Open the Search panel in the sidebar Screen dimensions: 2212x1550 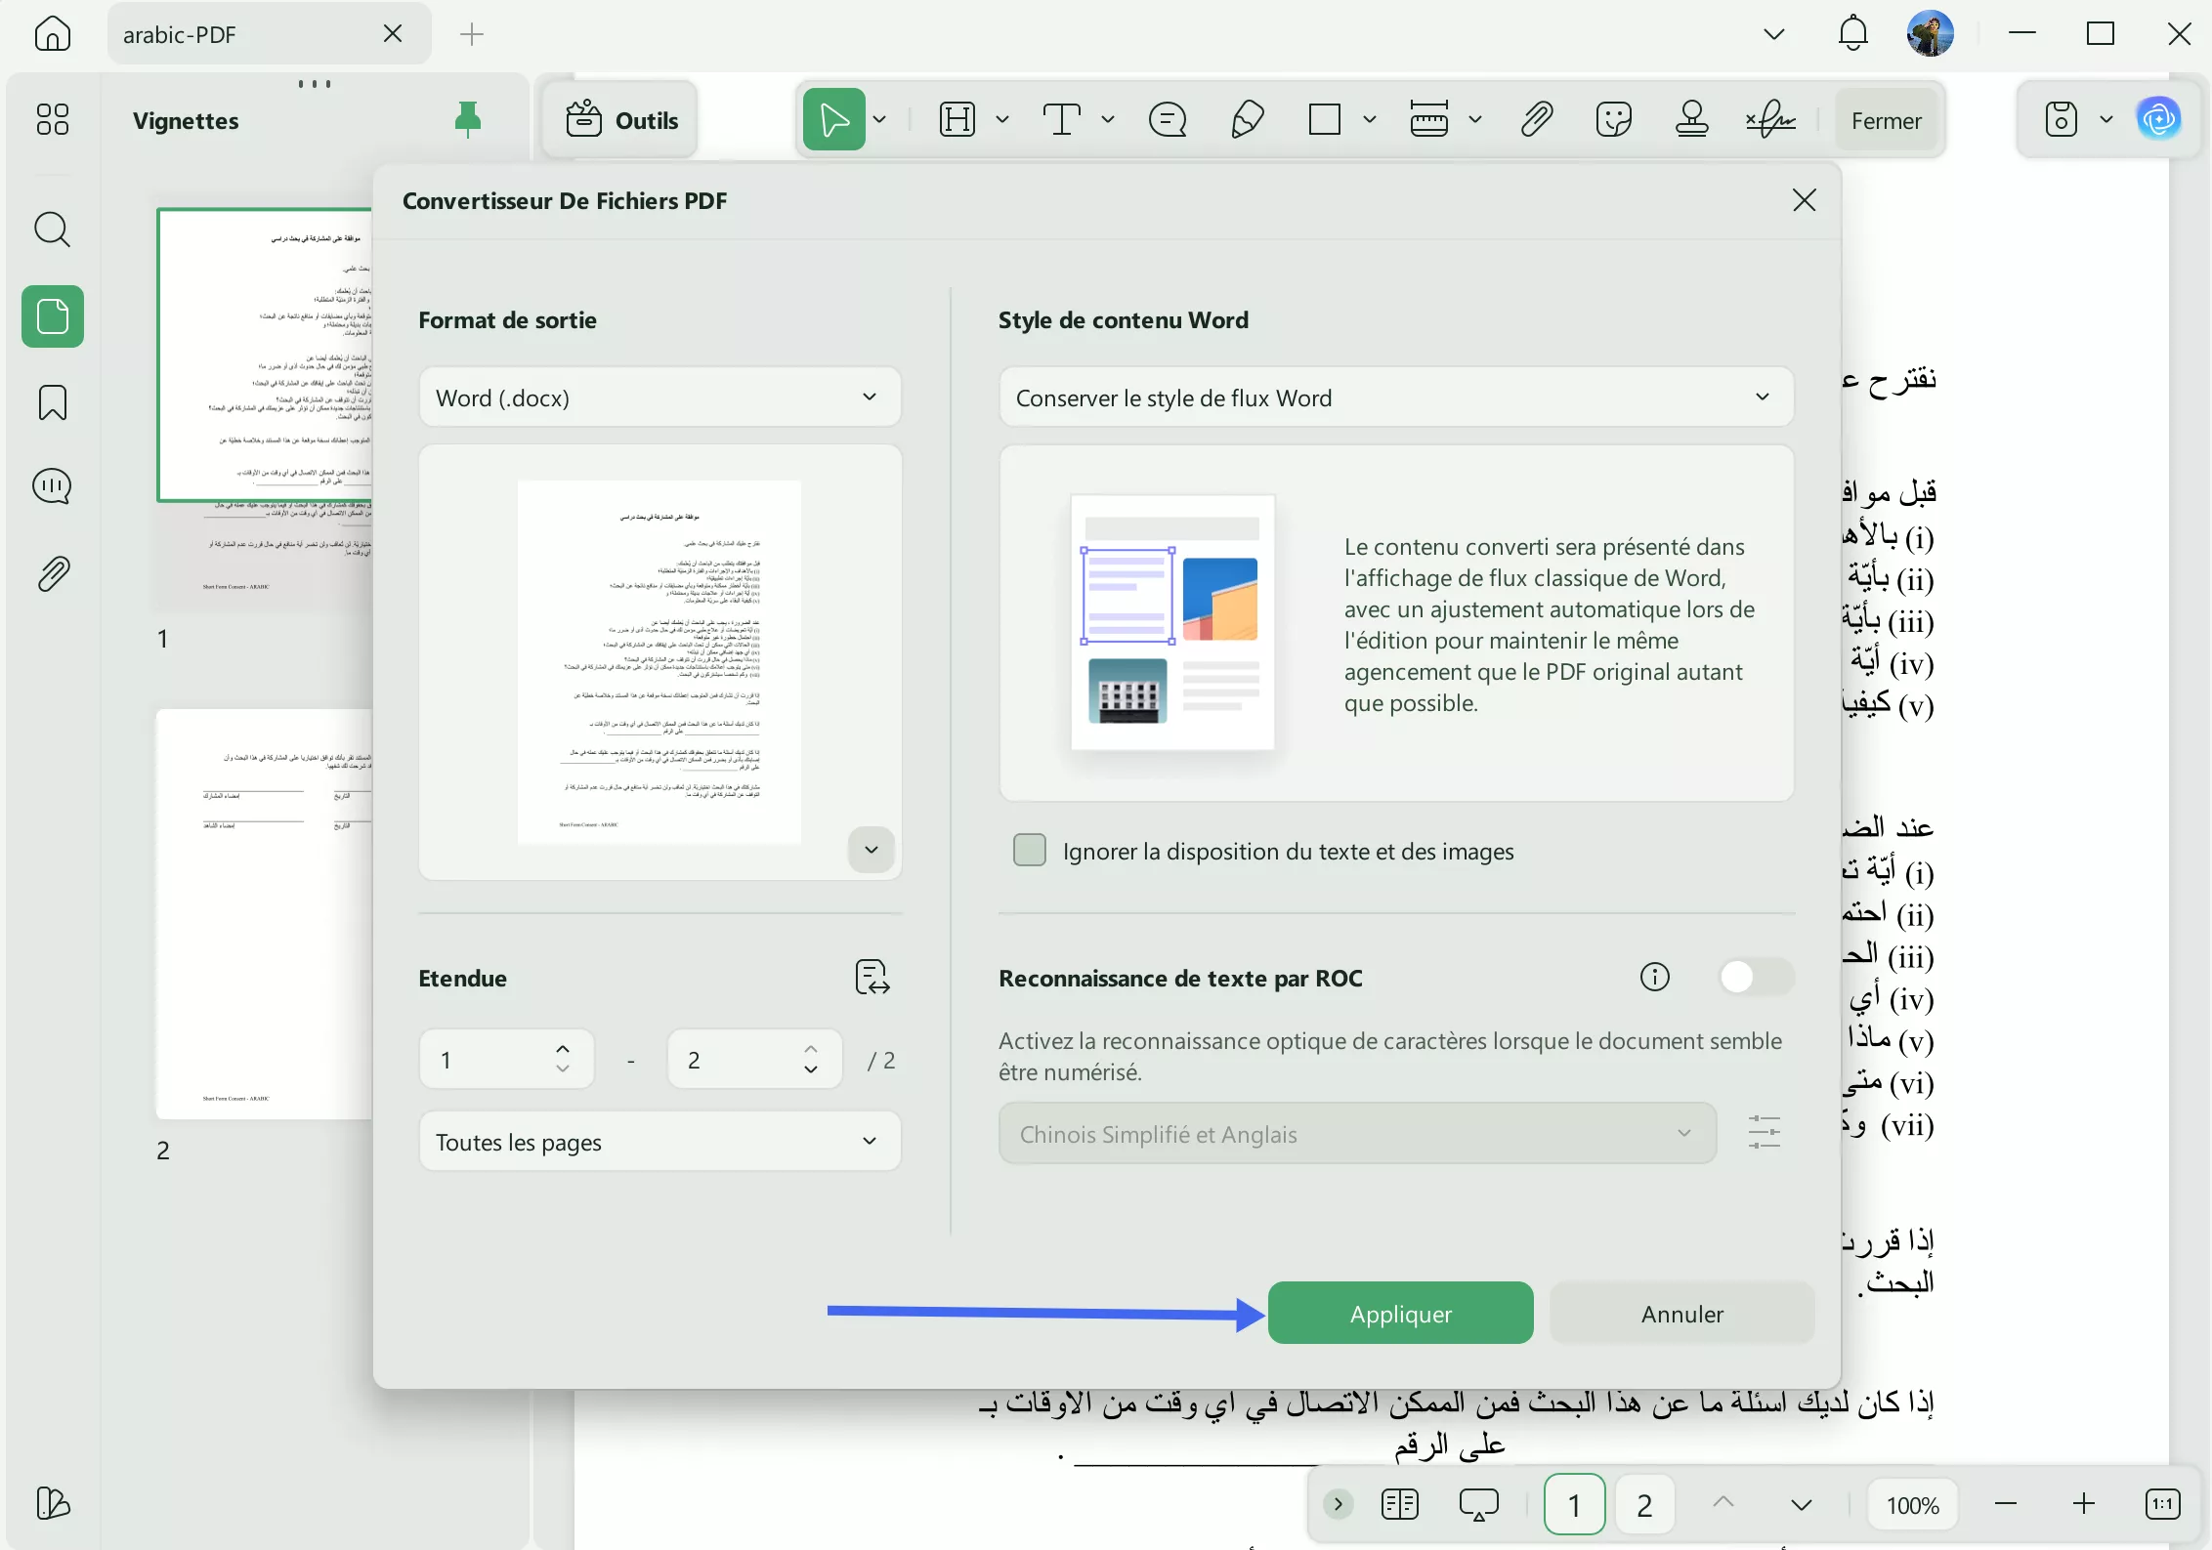tap(52, 230)
